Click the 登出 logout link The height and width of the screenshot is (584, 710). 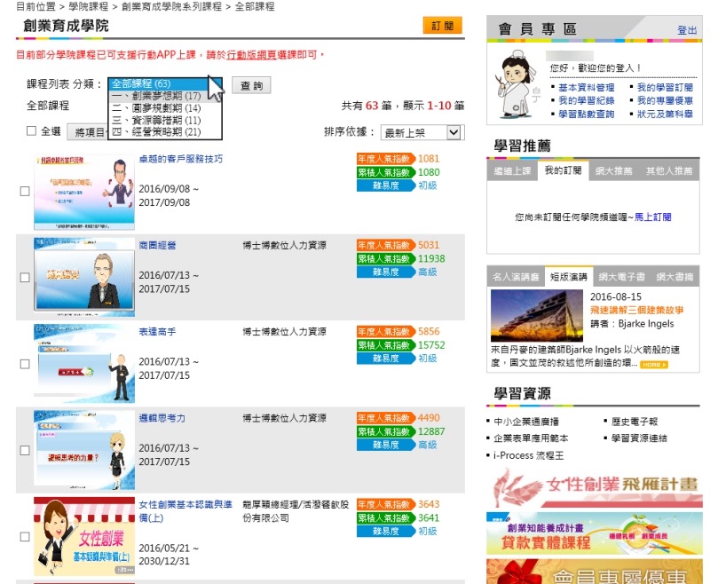click(687, 30)
